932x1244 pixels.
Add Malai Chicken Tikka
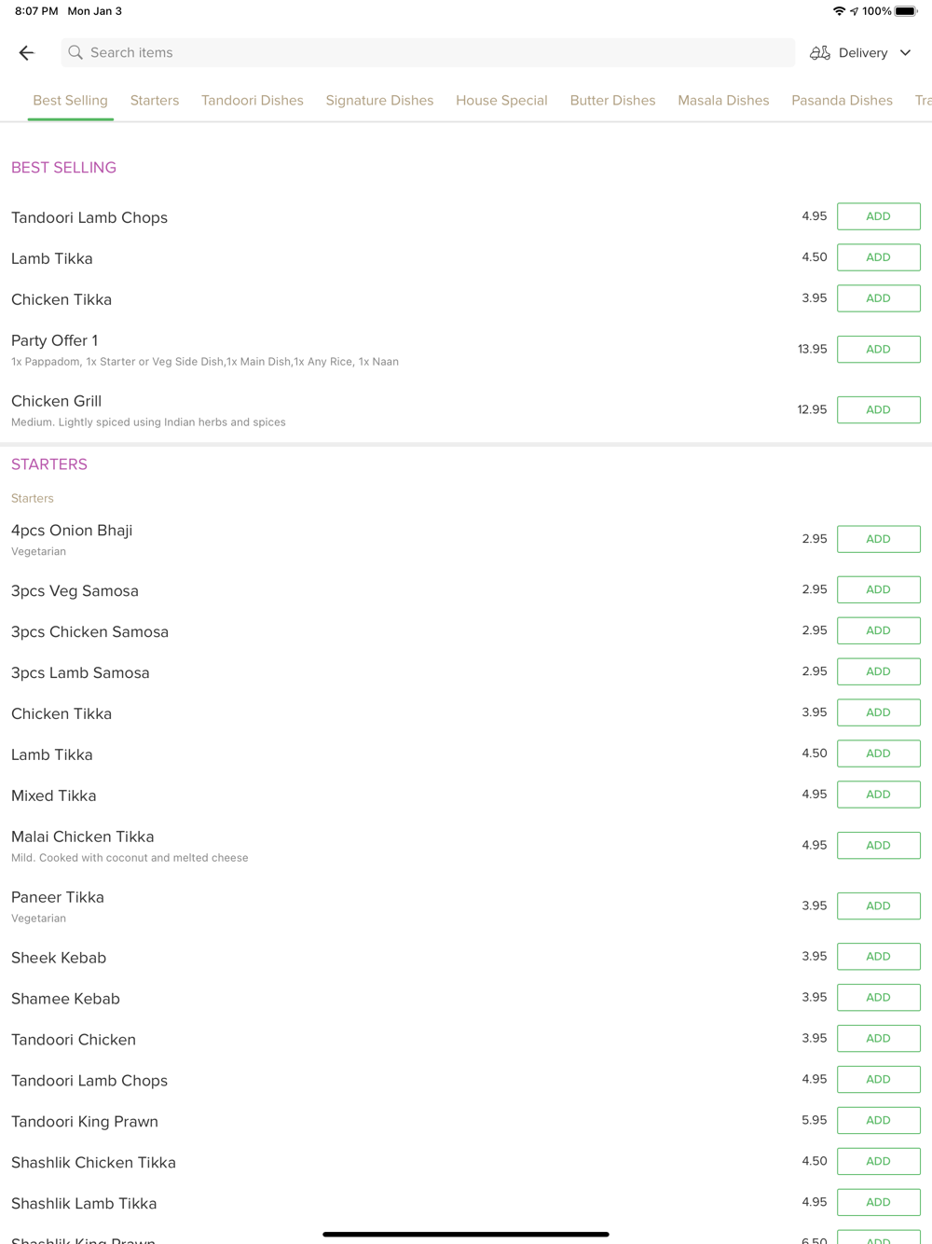pos(879,845)
